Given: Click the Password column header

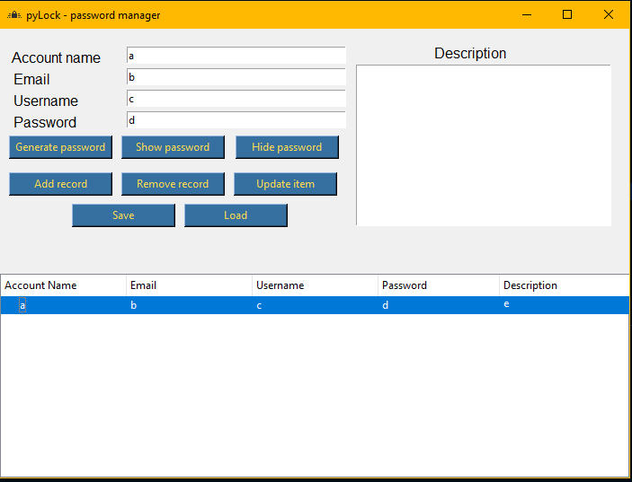Looking at the screenshot, I should pos(439,285).
